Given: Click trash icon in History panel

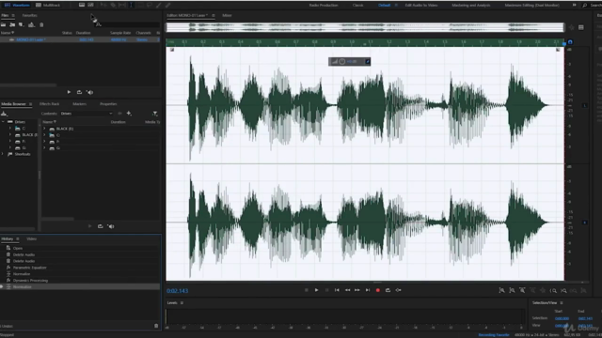Looking at the screenshot, I should 156,326.
